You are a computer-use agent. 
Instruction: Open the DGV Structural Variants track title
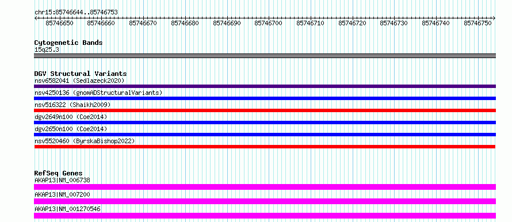tap(81, 74)
